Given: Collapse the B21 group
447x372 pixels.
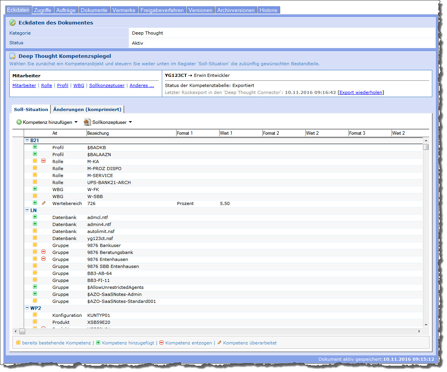Looking at the screenshot, I should click(27, 140).
